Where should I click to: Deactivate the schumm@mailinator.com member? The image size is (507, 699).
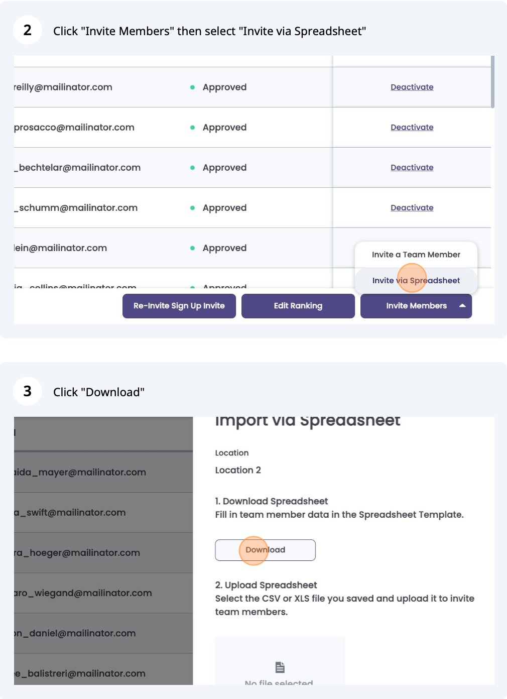412,207
